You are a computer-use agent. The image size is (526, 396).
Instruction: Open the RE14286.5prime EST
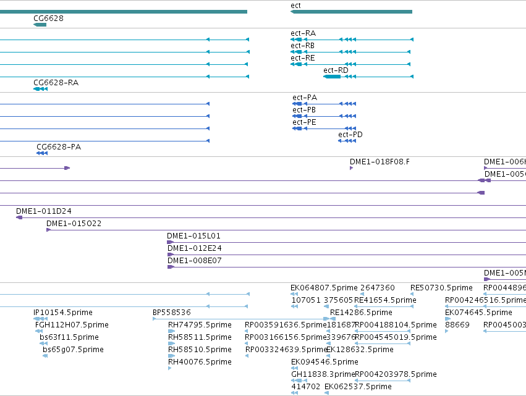click(x=333, y=319)
